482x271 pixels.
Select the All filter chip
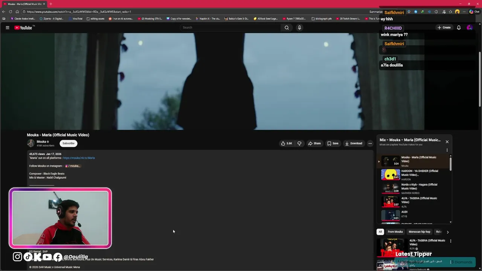point(380,232)
